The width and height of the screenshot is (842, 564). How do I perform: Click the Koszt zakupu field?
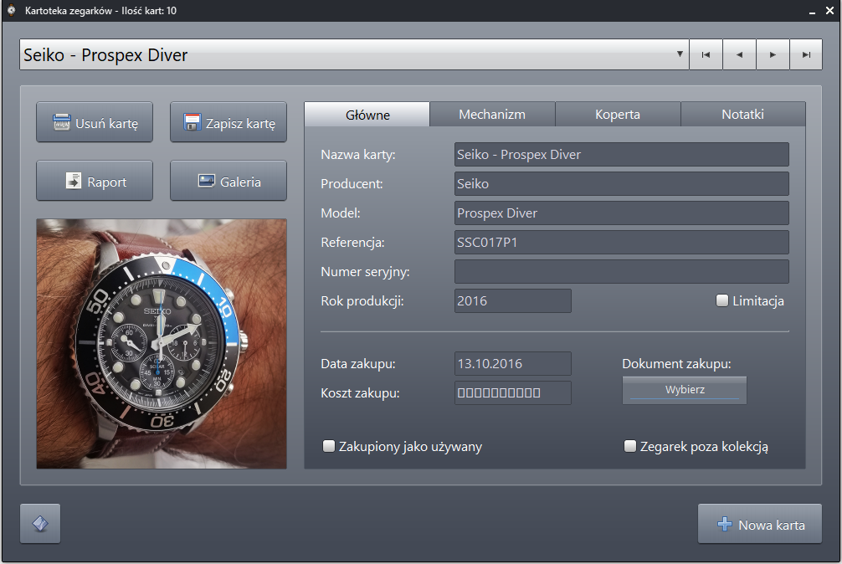point(512,392)
